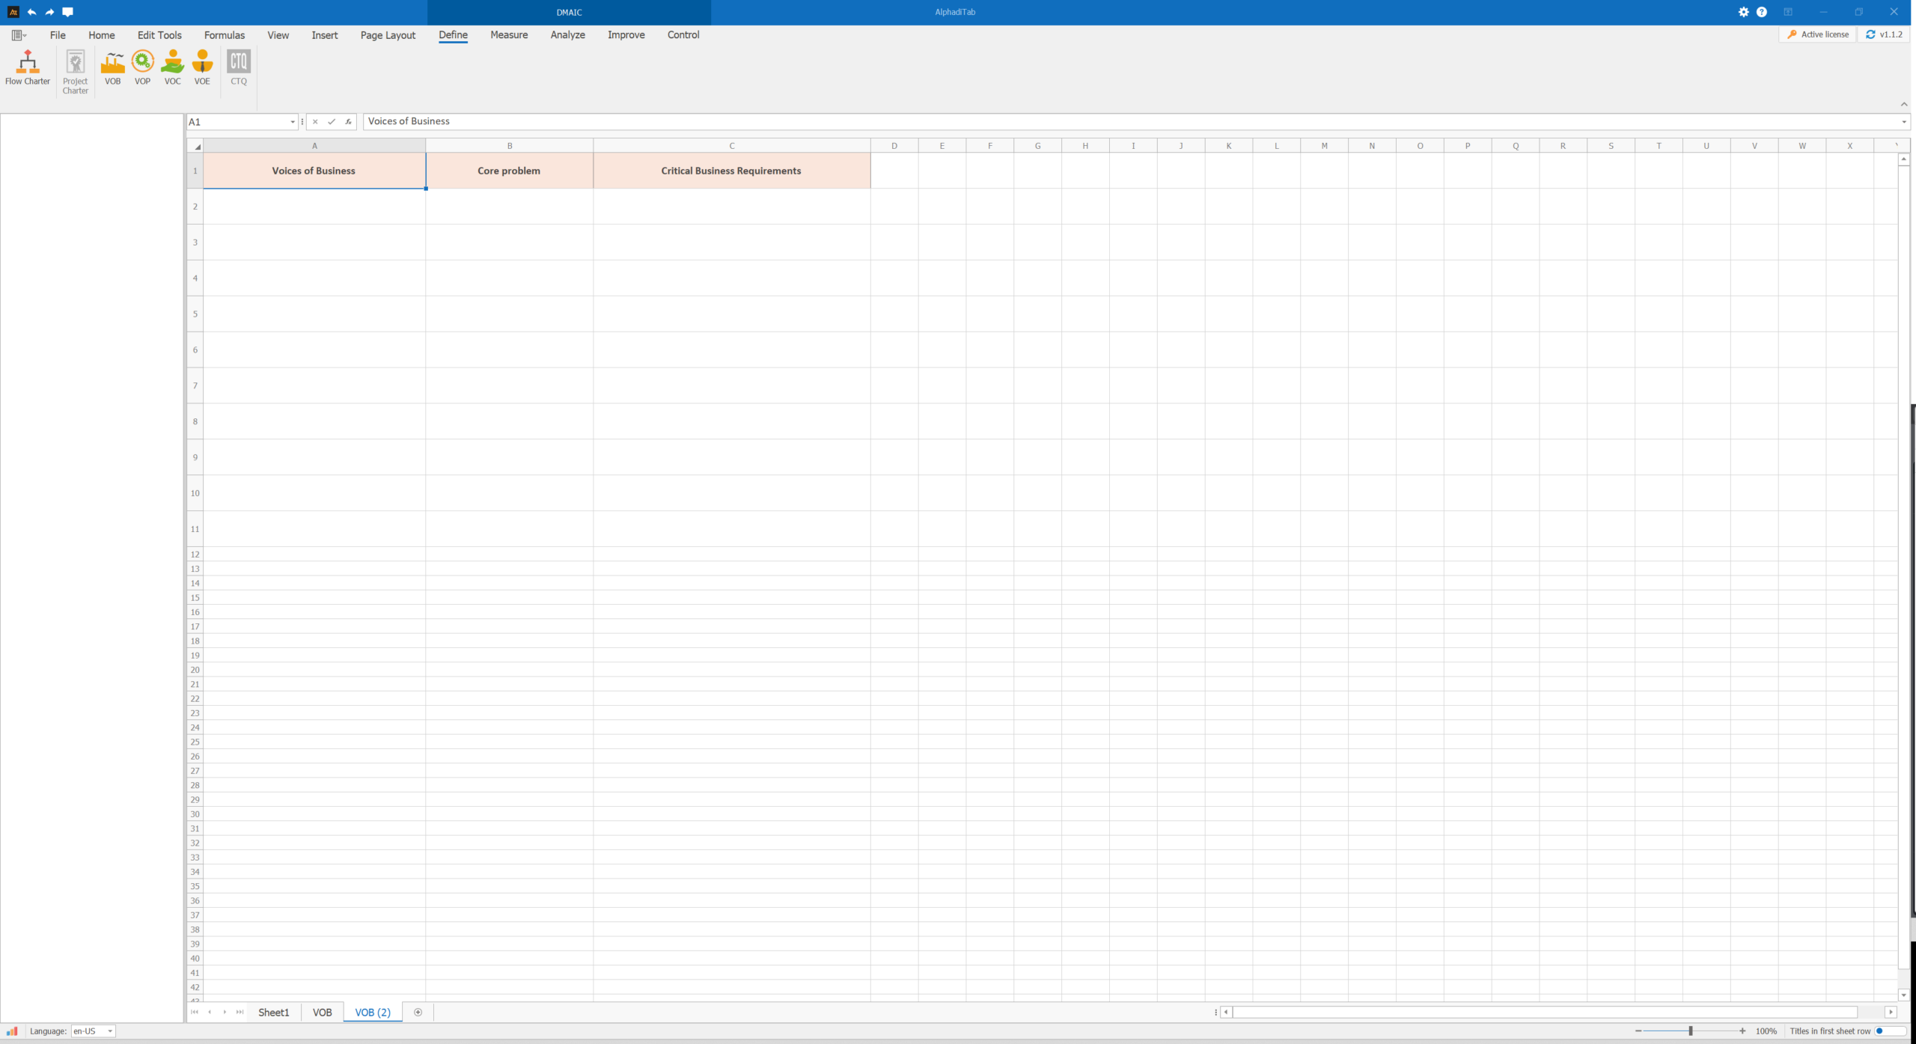
Task: Expand the formula bar
Action: click(1903, 122)
